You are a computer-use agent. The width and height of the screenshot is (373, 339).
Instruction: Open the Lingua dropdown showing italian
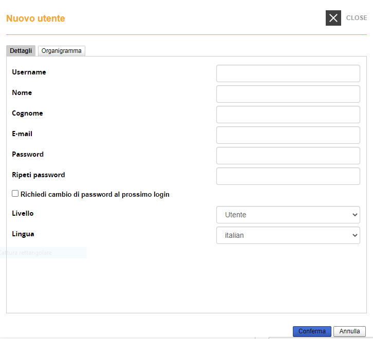tap(288, 235)
